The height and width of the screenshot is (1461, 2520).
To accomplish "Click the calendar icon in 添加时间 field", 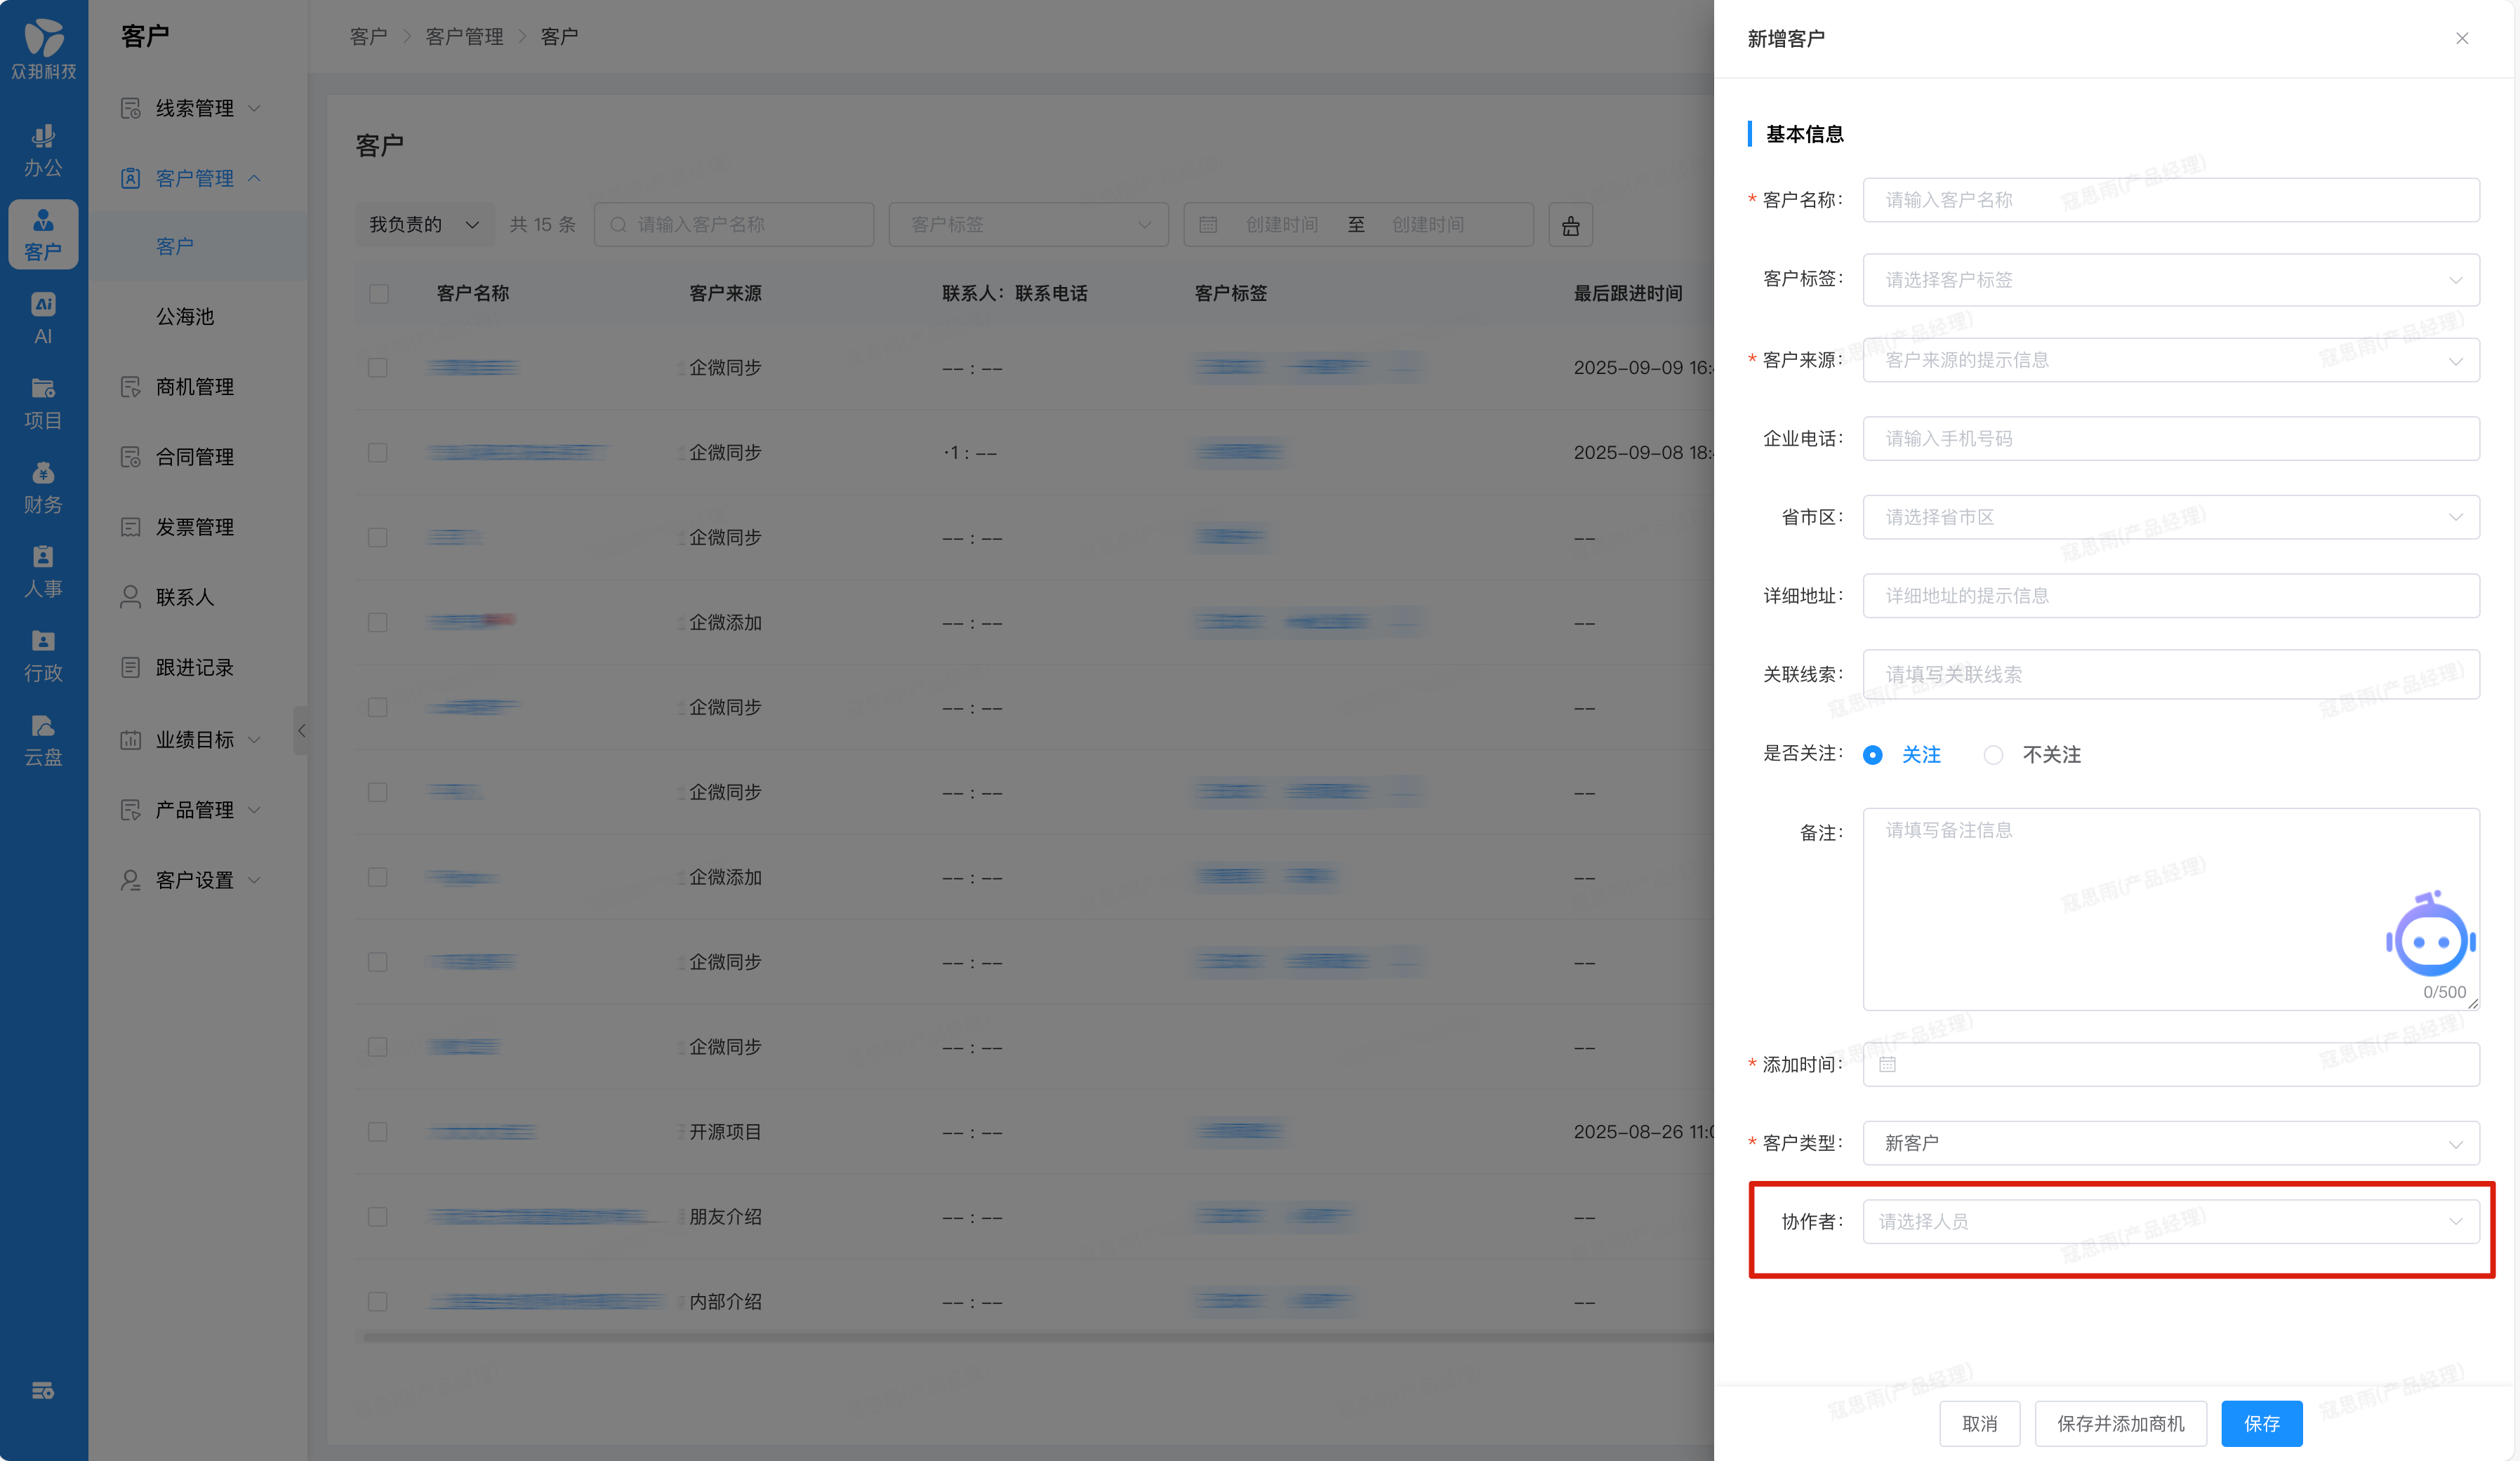I will pos(1887,1064).
